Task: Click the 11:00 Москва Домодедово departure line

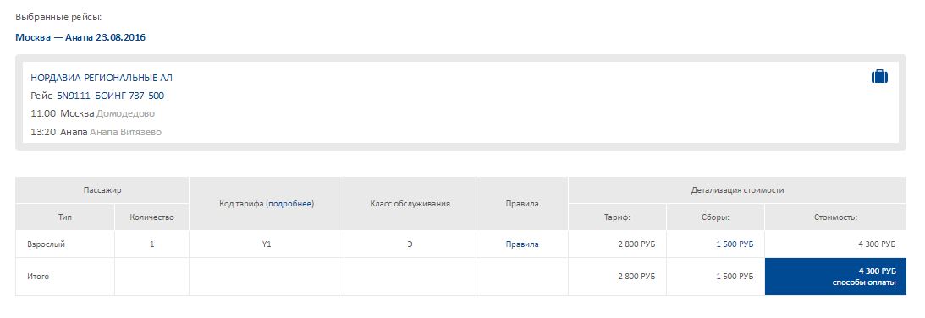Action: click(92, 113)
